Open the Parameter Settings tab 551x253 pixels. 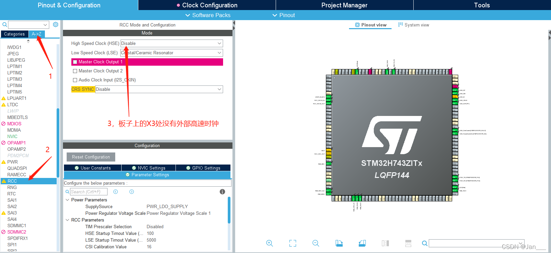point(147,175)
